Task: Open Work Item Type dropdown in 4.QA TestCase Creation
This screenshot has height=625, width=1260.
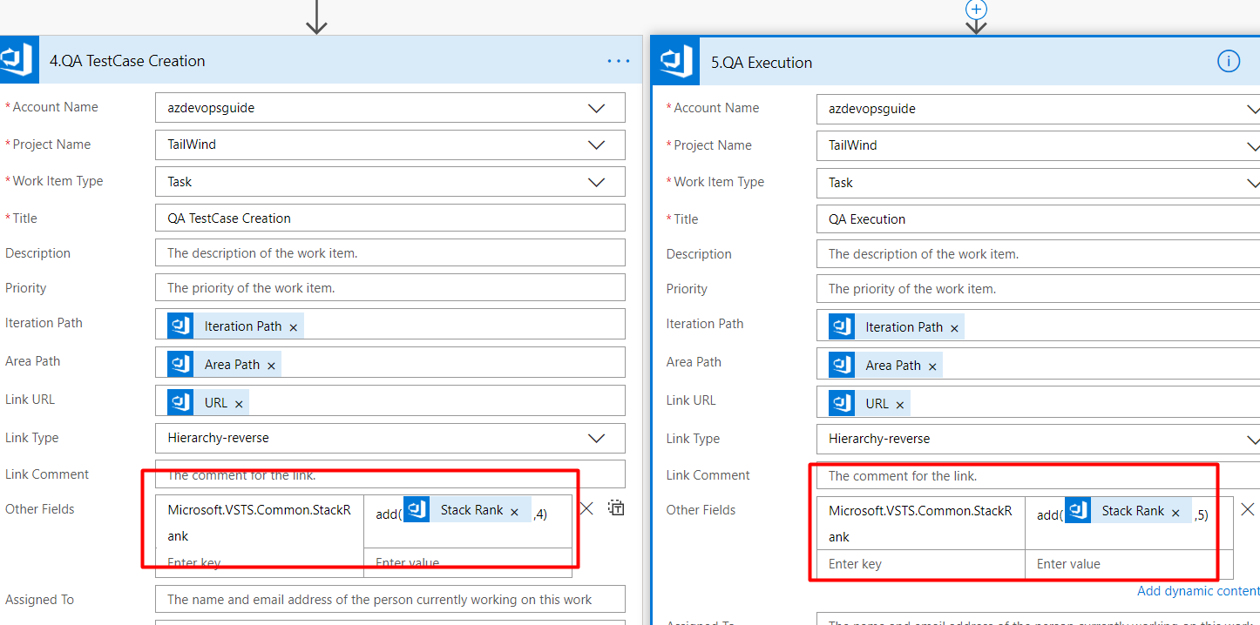Action: (x=596, y=182)
